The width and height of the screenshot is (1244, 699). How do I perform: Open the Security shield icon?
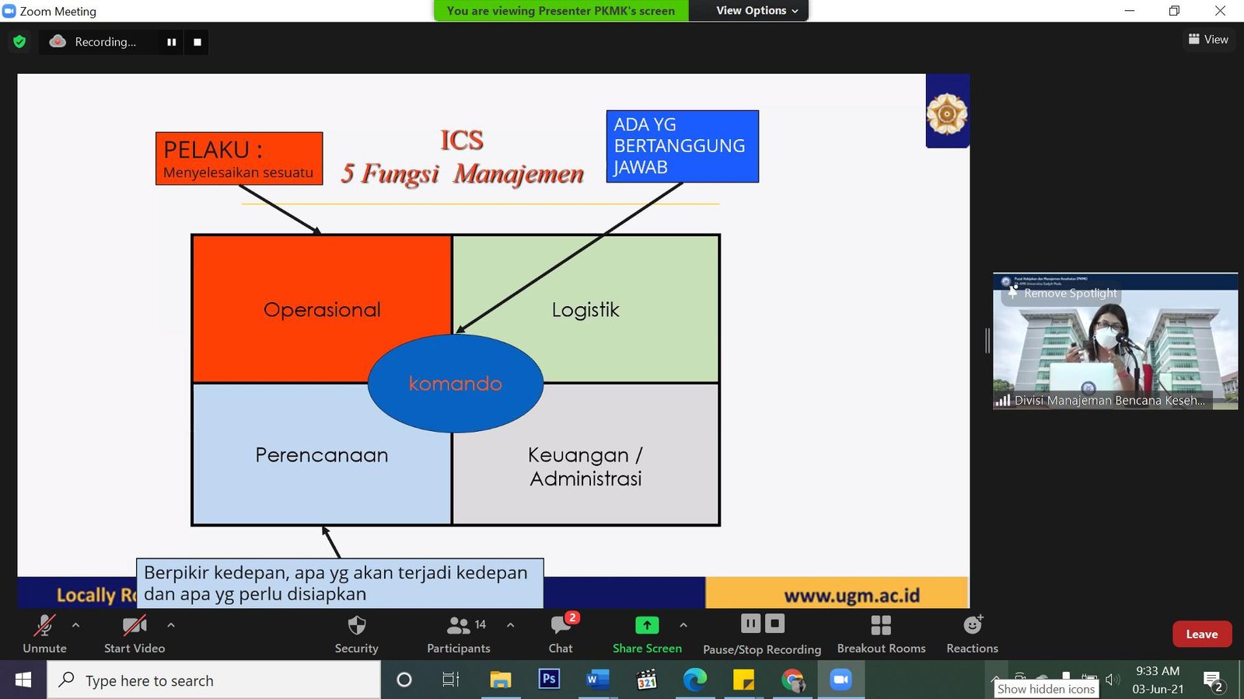[x=356, y=626]
